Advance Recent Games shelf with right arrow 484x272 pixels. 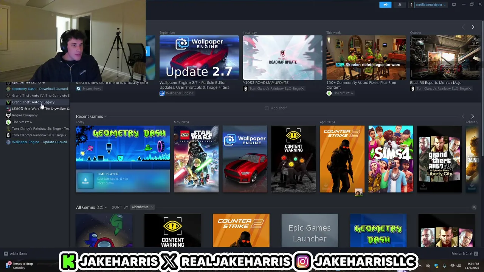click(x=473, y=116)
